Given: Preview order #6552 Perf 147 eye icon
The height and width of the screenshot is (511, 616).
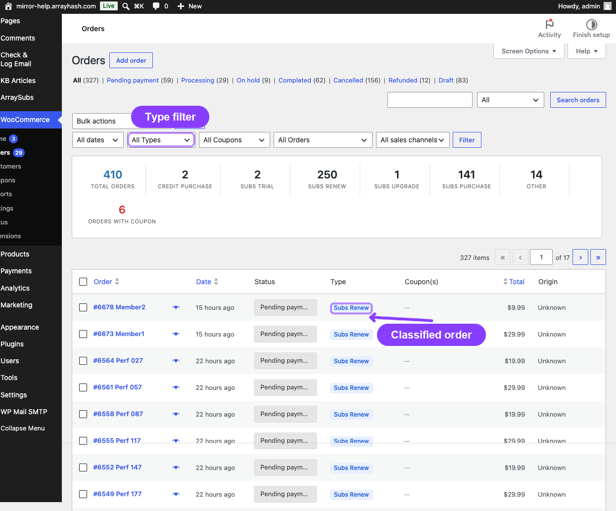Looking at the screenshot, I should [176, 468].
